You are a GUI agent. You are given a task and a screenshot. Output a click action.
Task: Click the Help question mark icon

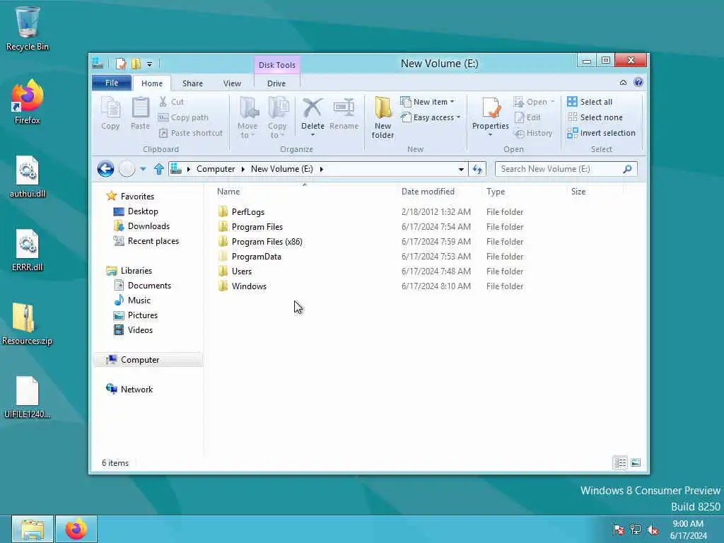coord(638,82)
